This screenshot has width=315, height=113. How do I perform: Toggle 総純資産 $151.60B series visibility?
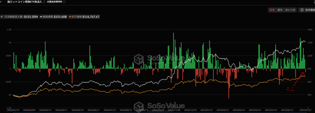(54, 17)
